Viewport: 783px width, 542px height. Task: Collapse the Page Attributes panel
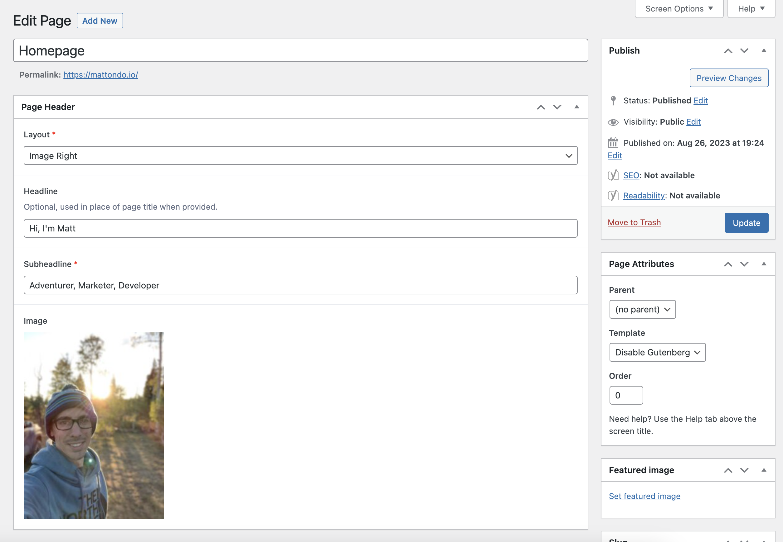[x=764, y=263]
